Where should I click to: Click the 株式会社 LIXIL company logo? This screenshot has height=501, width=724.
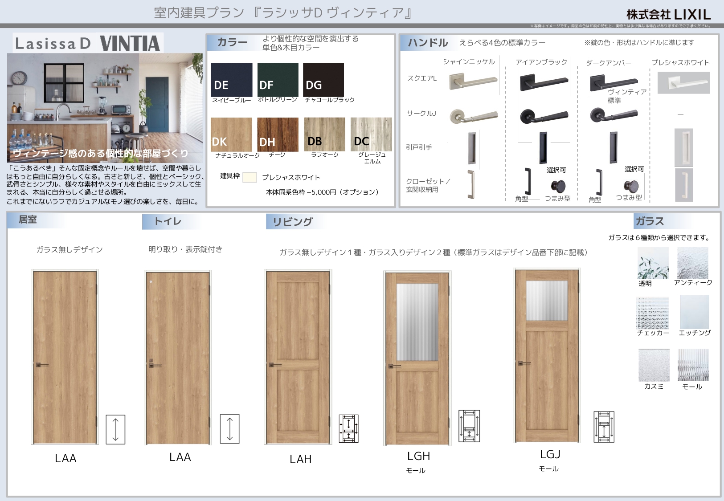(669, 15)
